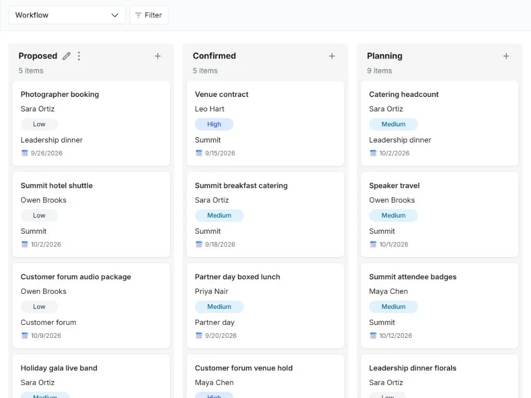Open the Customer forum venue hold card
Viewport: 531px width, 398px height.
point(265,376)
